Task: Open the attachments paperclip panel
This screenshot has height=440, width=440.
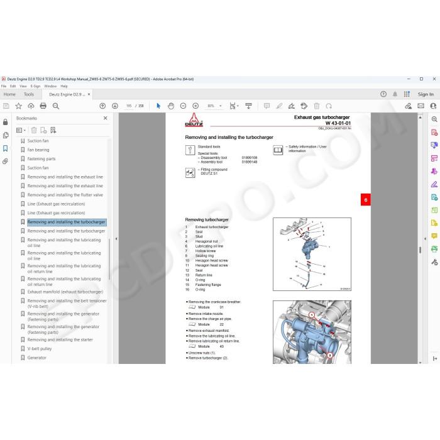Action: tap(5, 162)
